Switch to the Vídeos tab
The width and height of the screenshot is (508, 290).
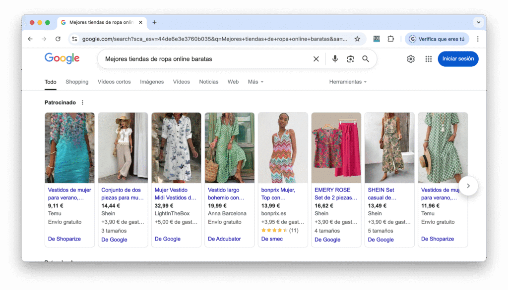(x=182, y=82)
